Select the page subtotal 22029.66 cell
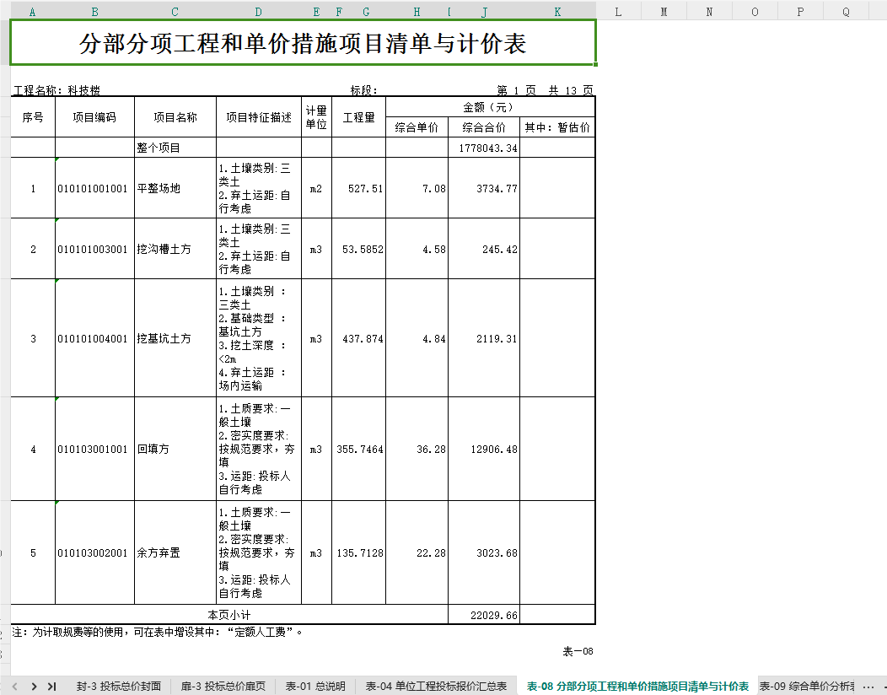The image size is (887, 695). click(484, 615)
